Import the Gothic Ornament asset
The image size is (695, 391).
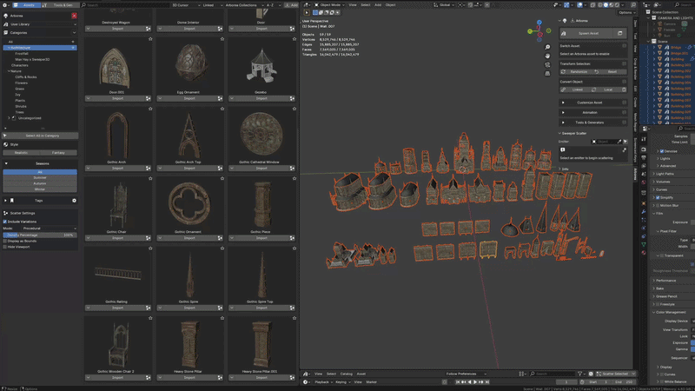click(x=189, y=238)
